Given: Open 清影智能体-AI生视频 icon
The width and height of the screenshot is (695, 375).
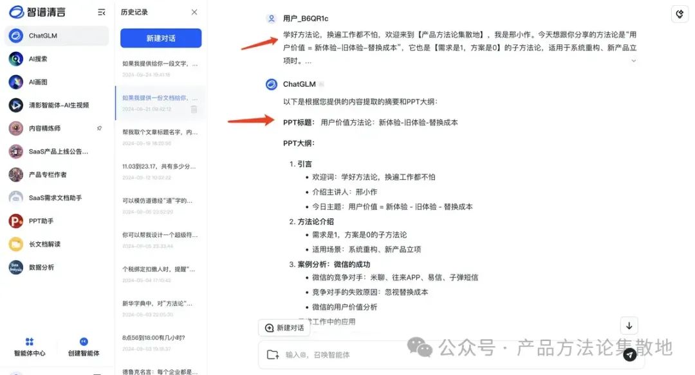Looking at the screenshot, I should (16, 105).
